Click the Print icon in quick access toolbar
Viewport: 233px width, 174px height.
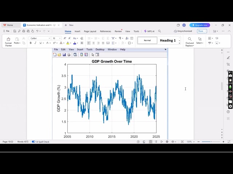pyautogui.click(x=24, y=31)
